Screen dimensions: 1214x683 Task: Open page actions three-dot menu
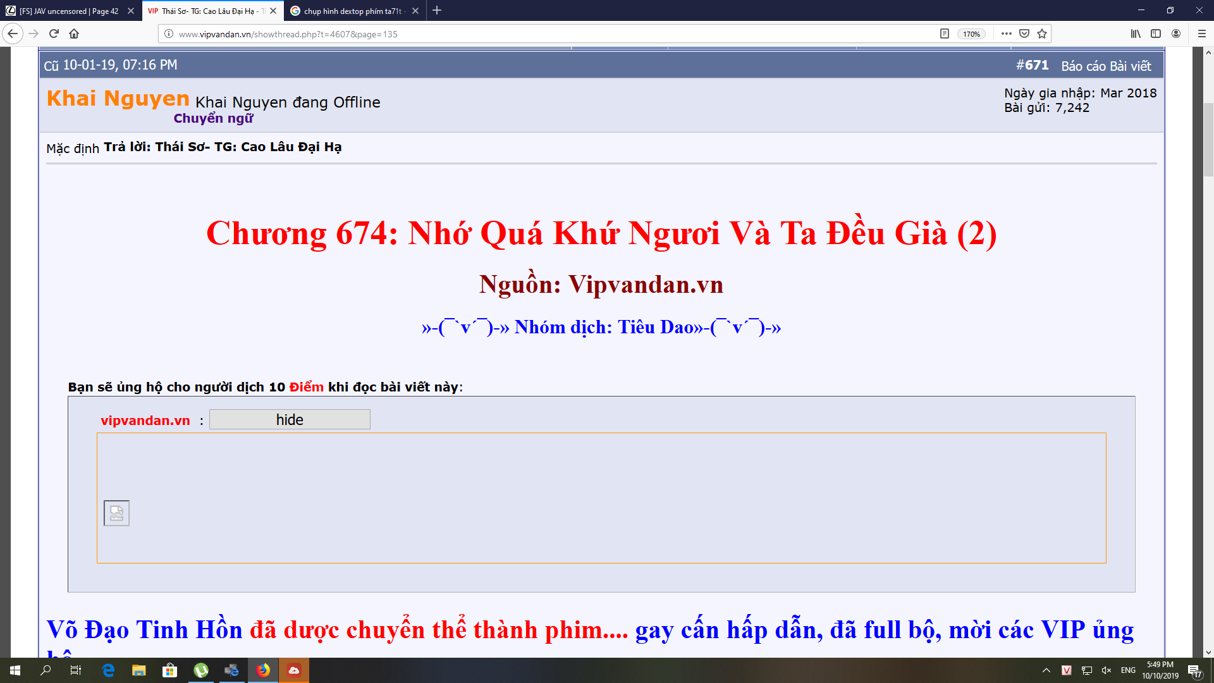pyautogui.click(x=1007, y=34)
